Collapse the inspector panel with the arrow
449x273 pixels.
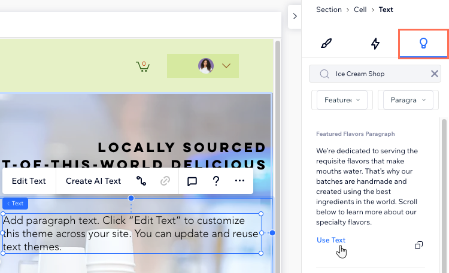[295, 16]
